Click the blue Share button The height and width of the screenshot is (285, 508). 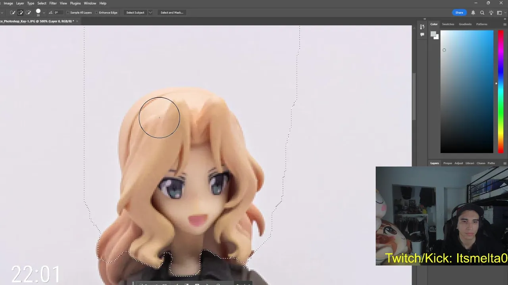pyautogui.click(x=459, y=13)
